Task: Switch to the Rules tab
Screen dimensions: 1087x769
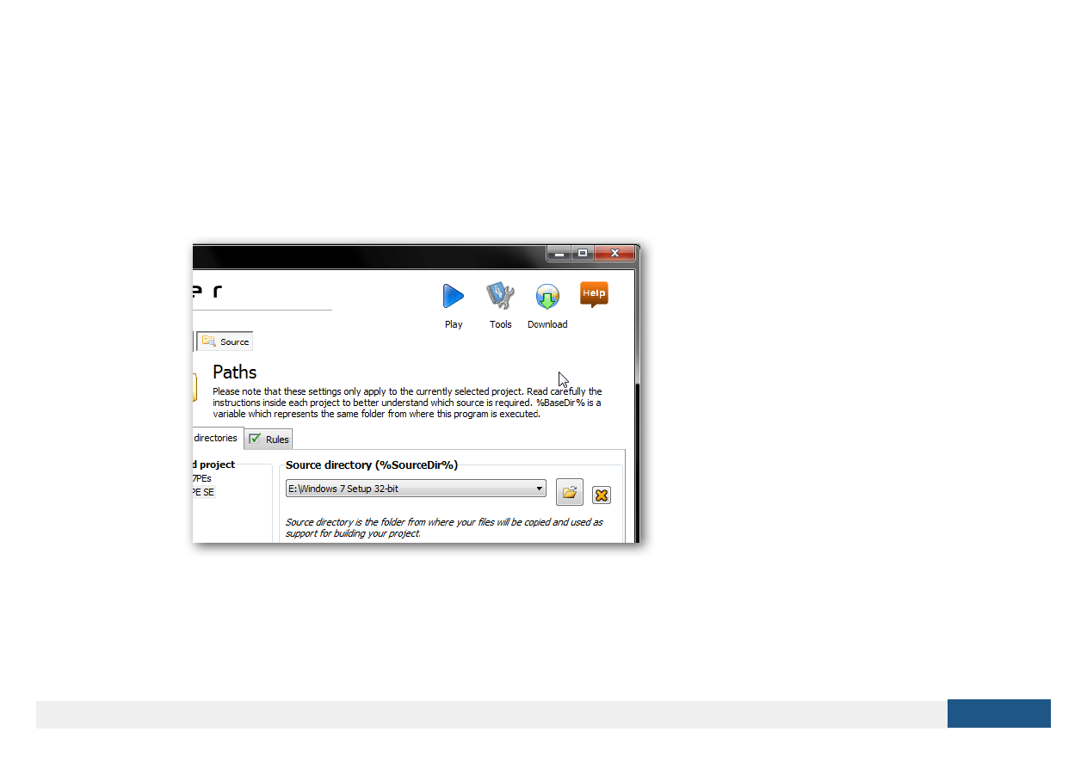Action: click(x=269, y=440)
